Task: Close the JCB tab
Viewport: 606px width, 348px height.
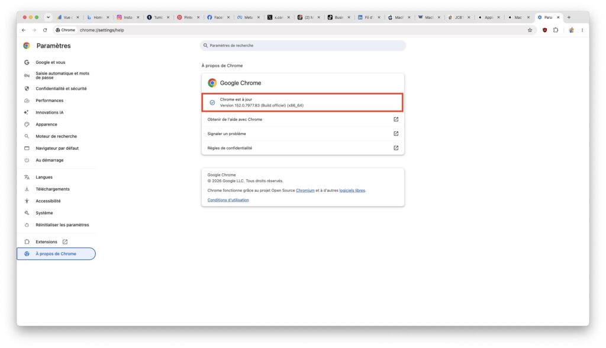Action: (469, 17)
